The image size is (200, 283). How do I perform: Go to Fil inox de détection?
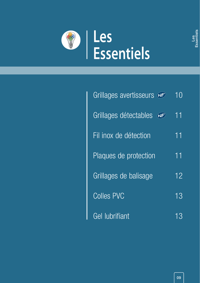pos(122,136)
